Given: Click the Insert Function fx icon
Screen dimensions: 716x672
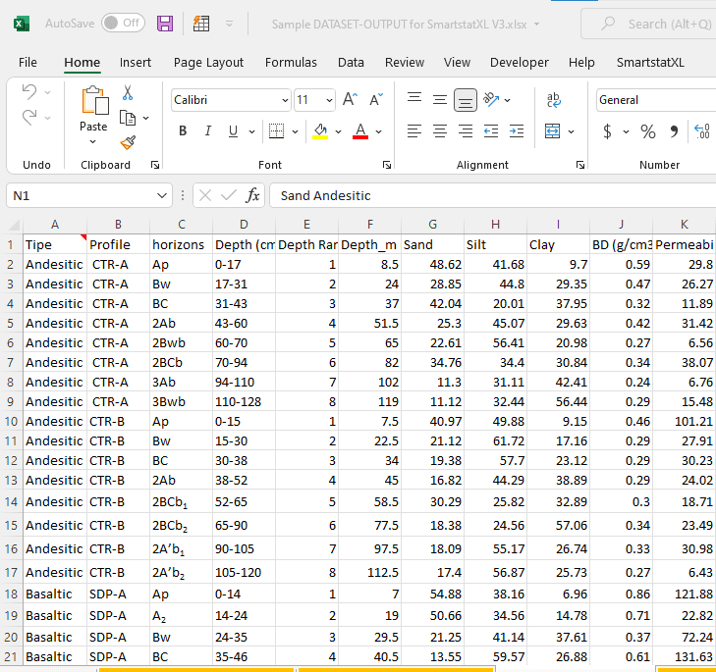Looking at the screenshot, I should click(252, 195).
